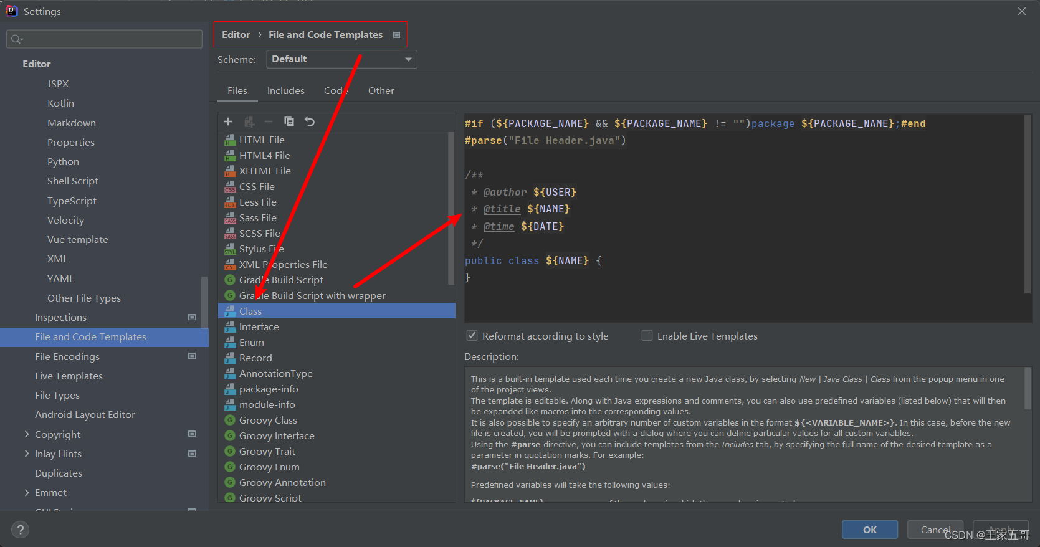This screenshot has height=547, width=1040.
Task: Toggle Reformat according to style checkbox
Action: (x=472, y=336)
